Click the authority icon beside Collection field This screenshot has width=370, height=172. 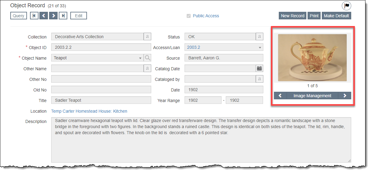(147, 37)
